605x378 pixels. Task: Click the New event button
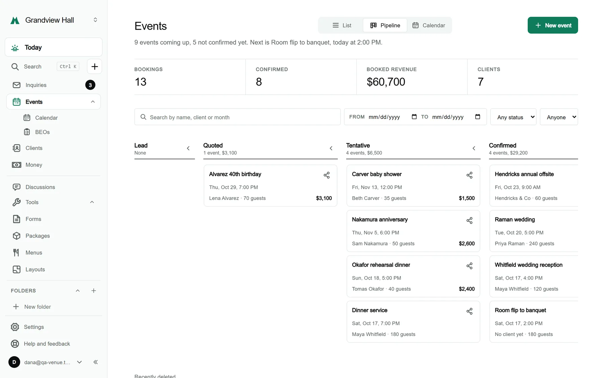553,25
